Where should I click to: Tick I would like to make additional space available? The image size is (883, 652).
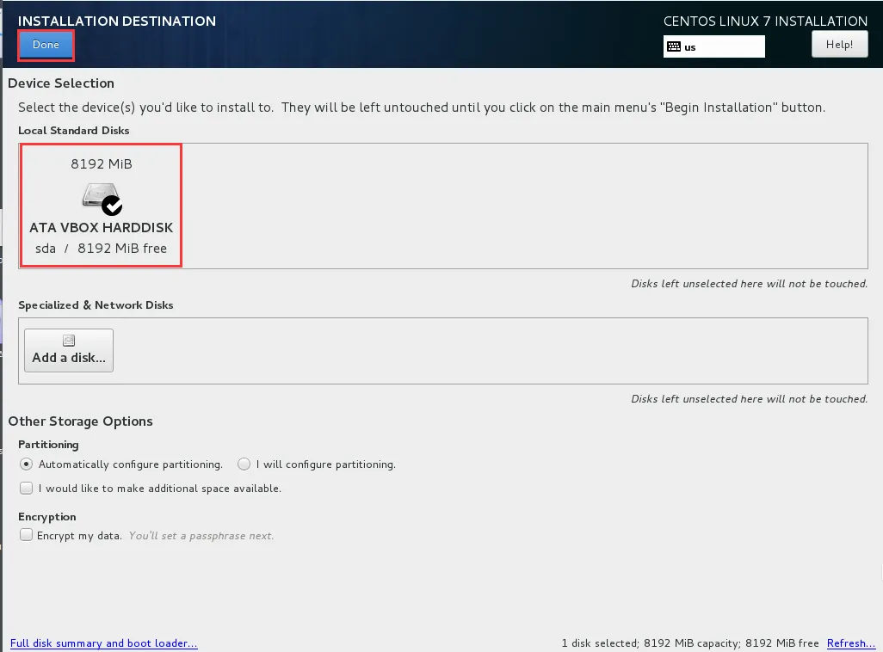click(26, 489)
